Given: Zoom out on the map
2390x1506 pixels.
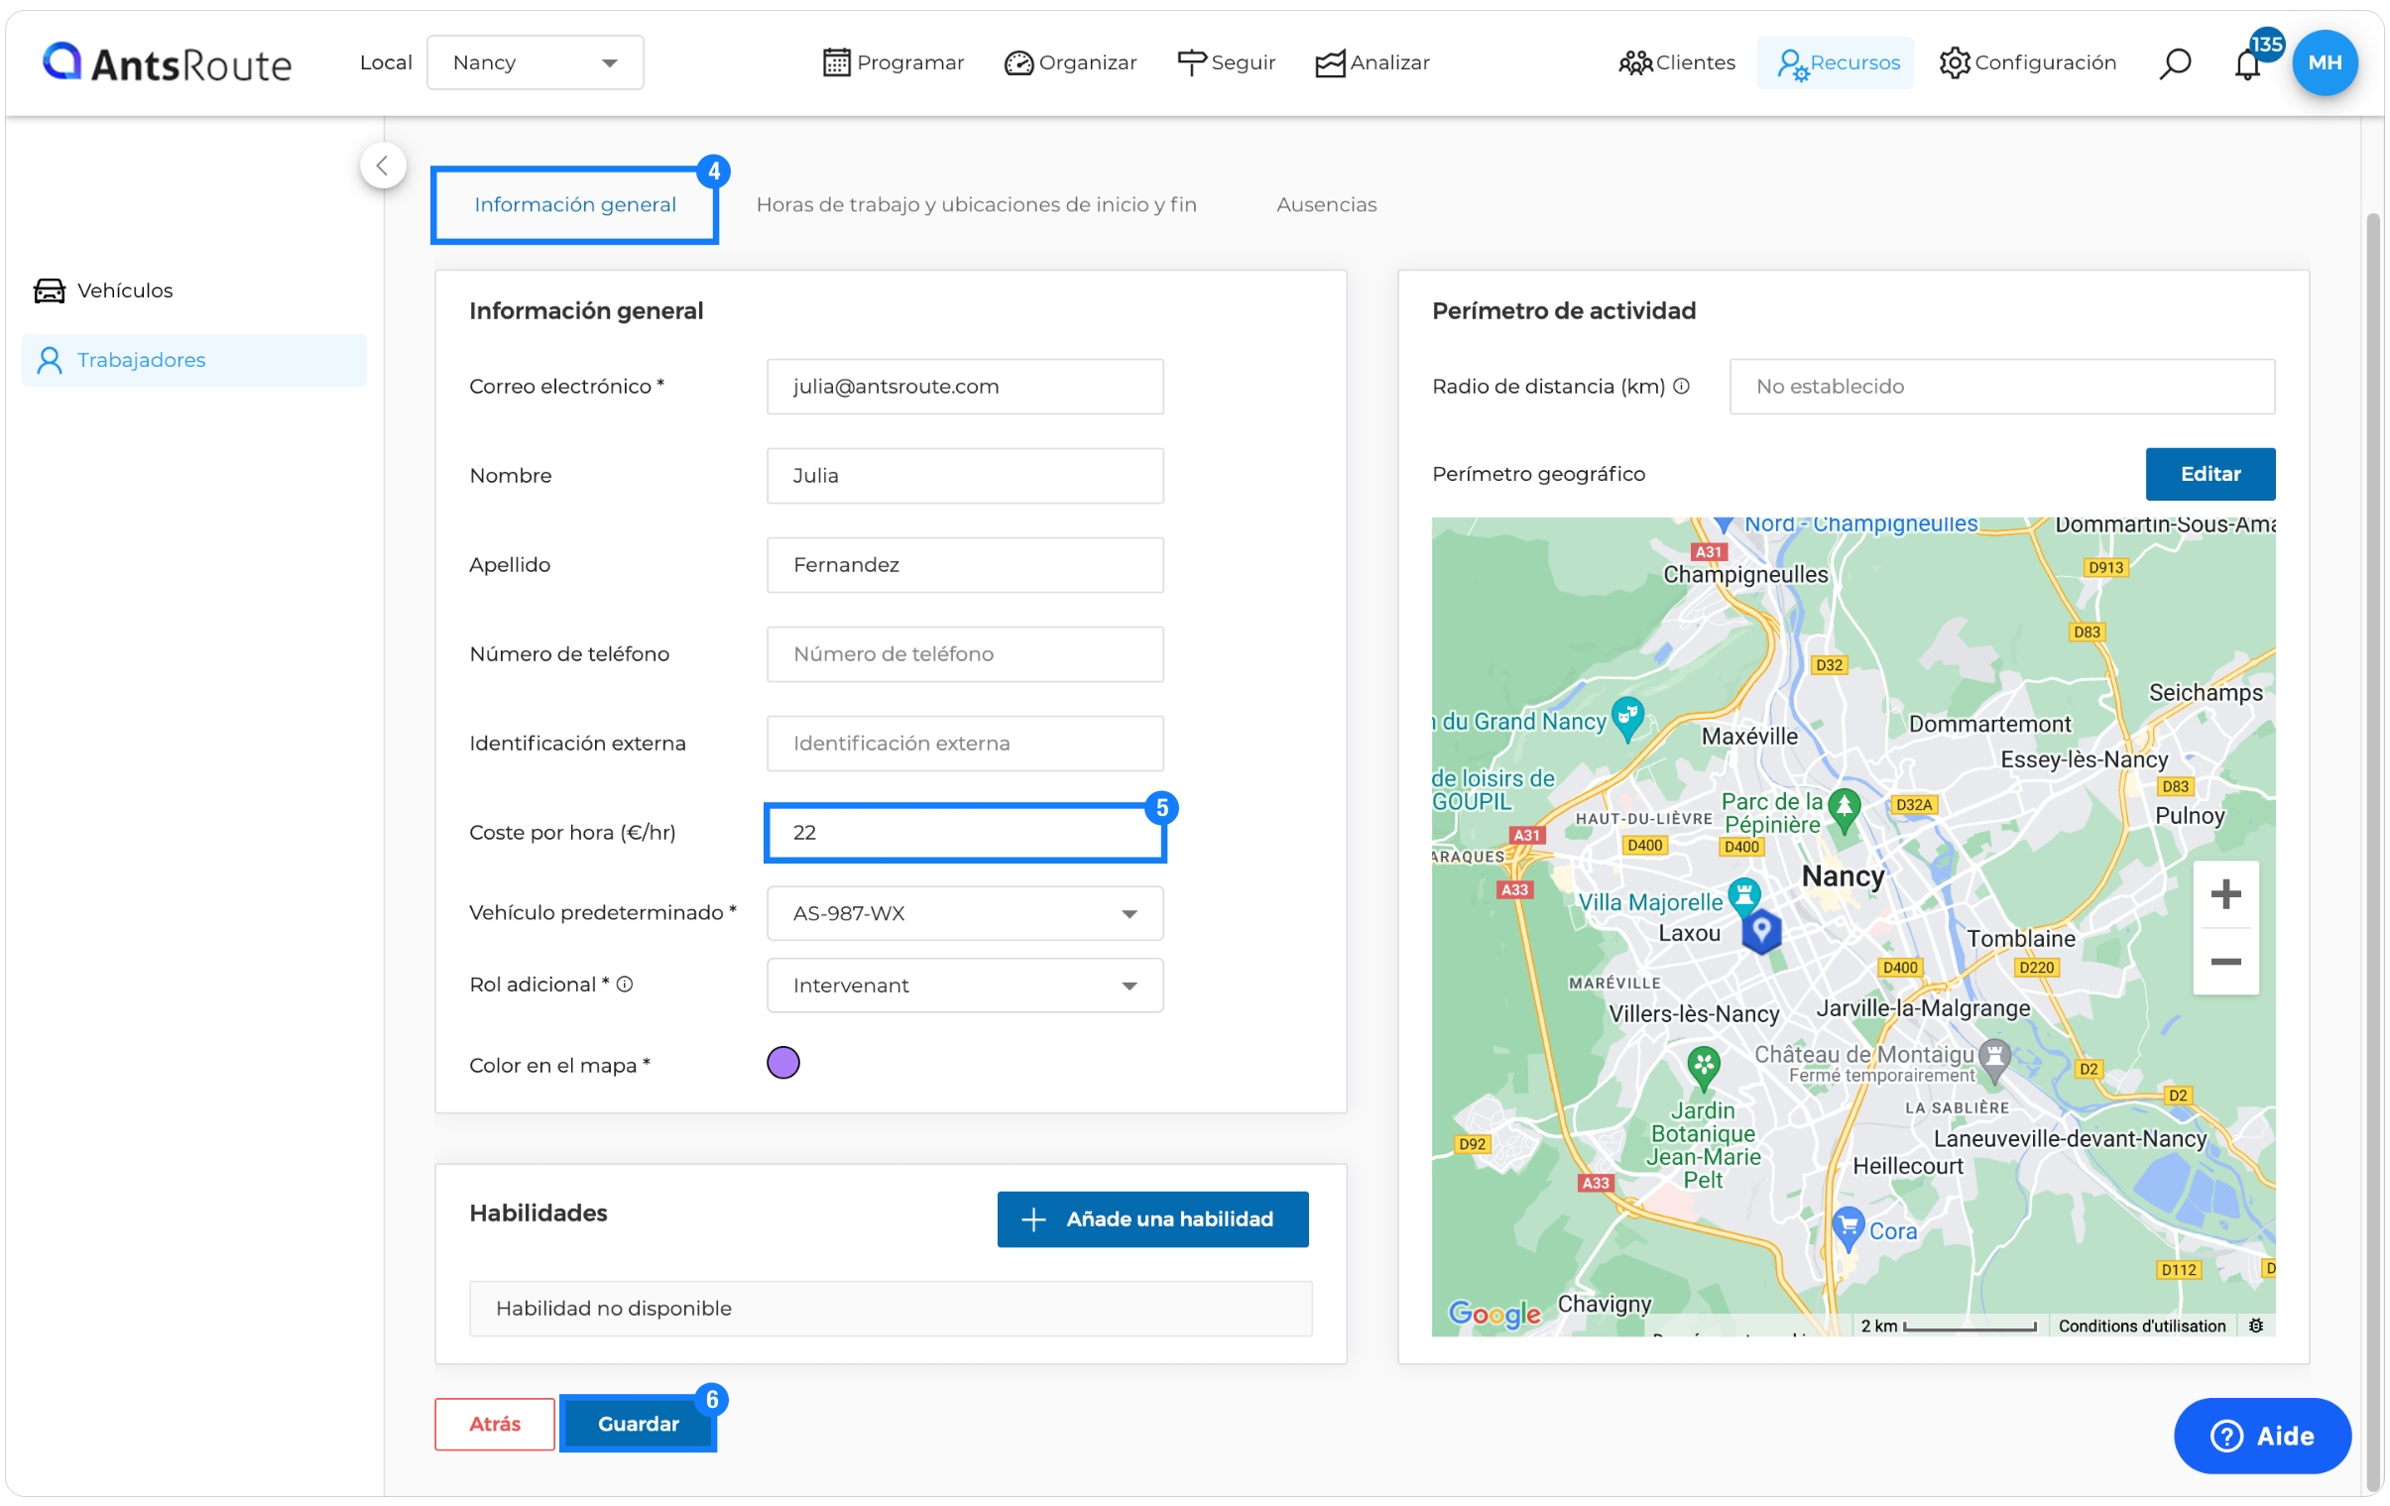Looking at the screenshot, I should pos(2226,963).
